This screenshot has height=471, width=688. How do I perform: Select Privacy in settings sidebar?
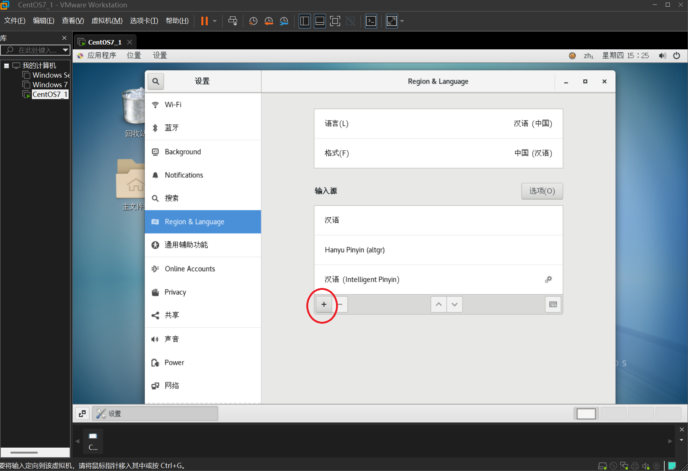203,292
